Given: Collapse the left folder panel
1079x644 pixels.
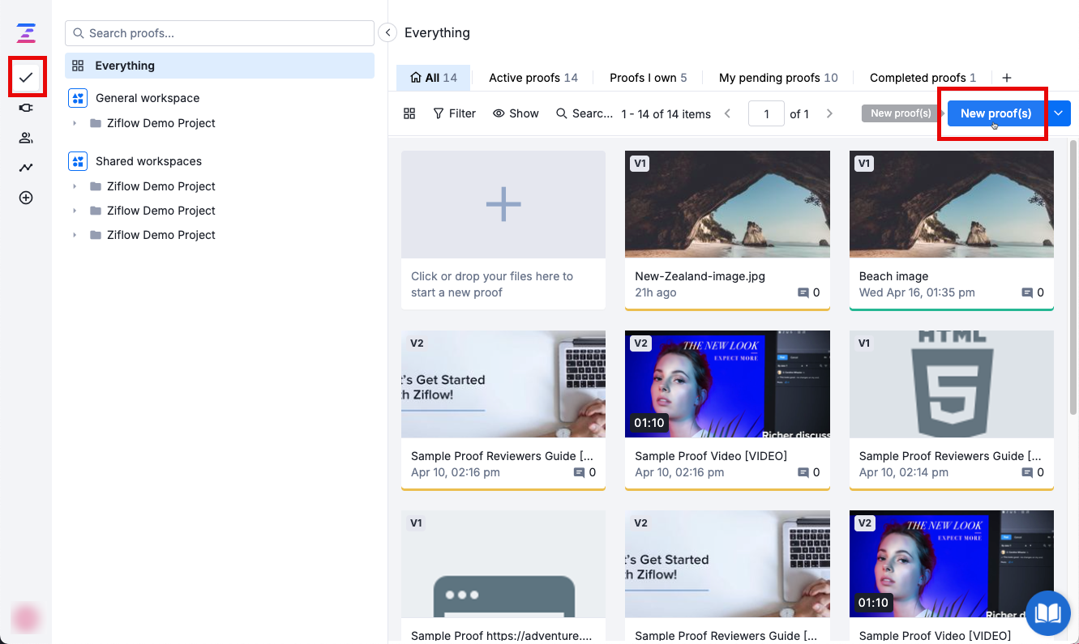Looking at the screenshot, I should (387, 32).
